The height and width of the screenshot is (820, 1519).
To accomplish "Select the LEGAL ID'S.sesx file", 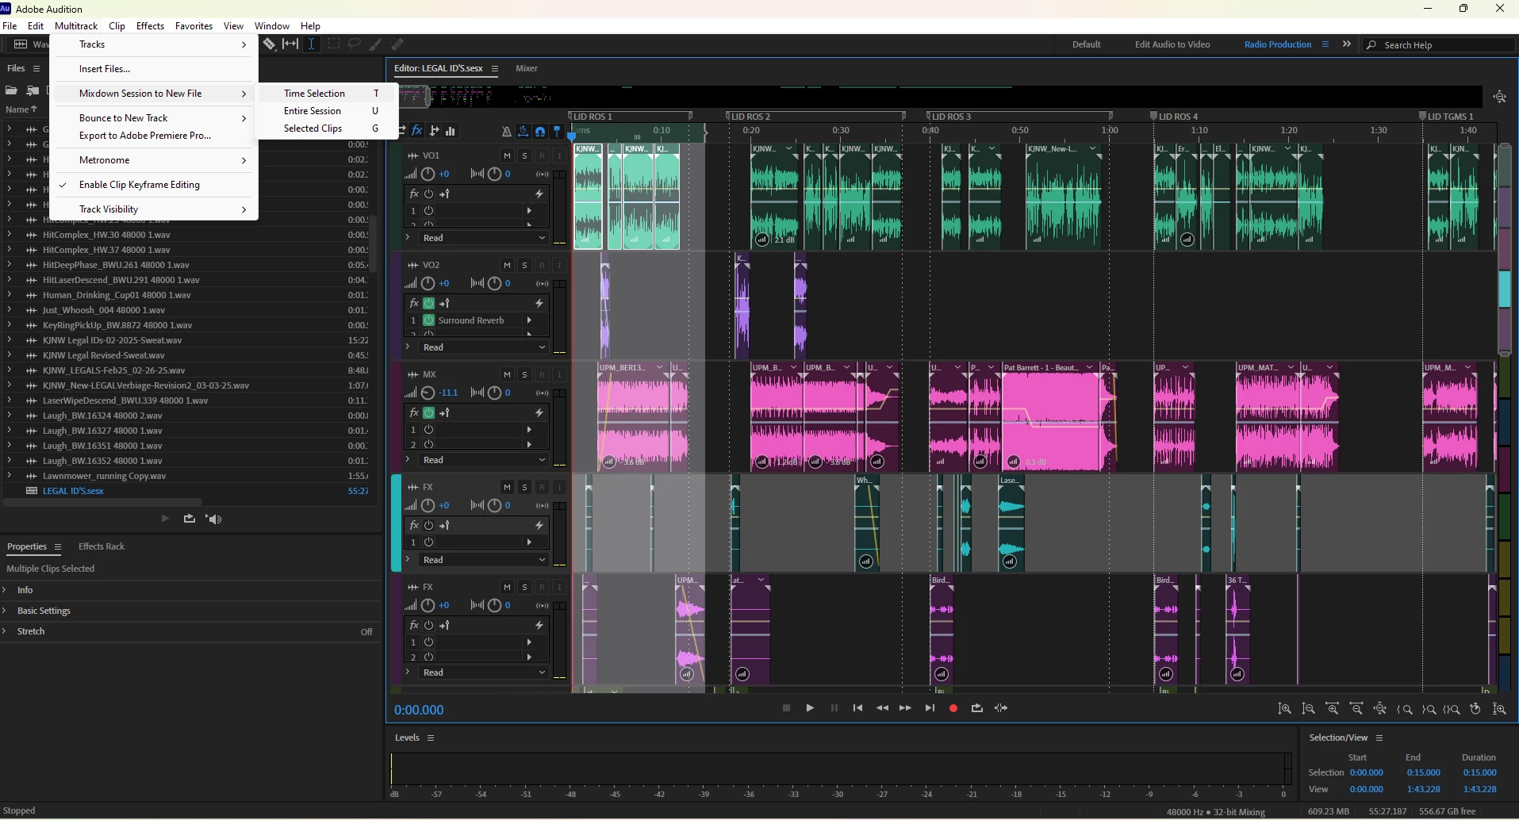I will [73, 491].
